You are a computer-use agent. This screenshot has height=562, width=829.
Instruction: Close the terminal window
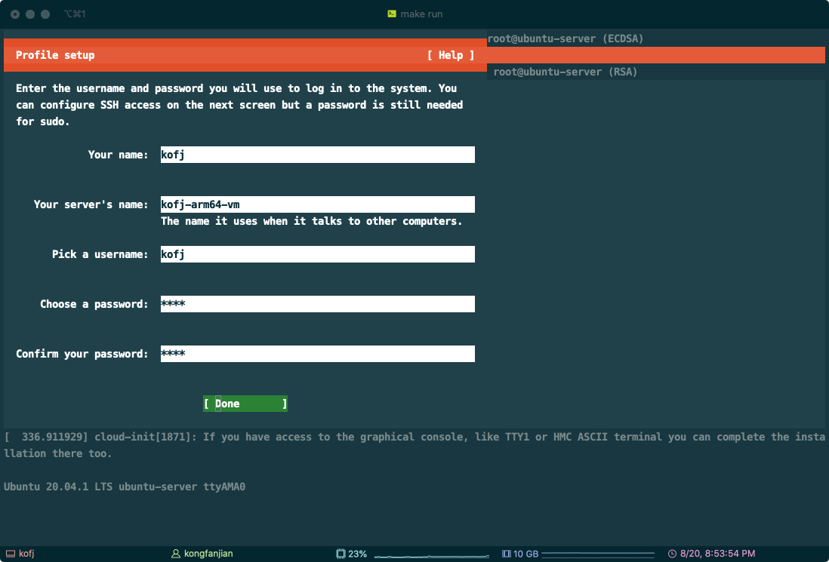[x=15, y=14]
